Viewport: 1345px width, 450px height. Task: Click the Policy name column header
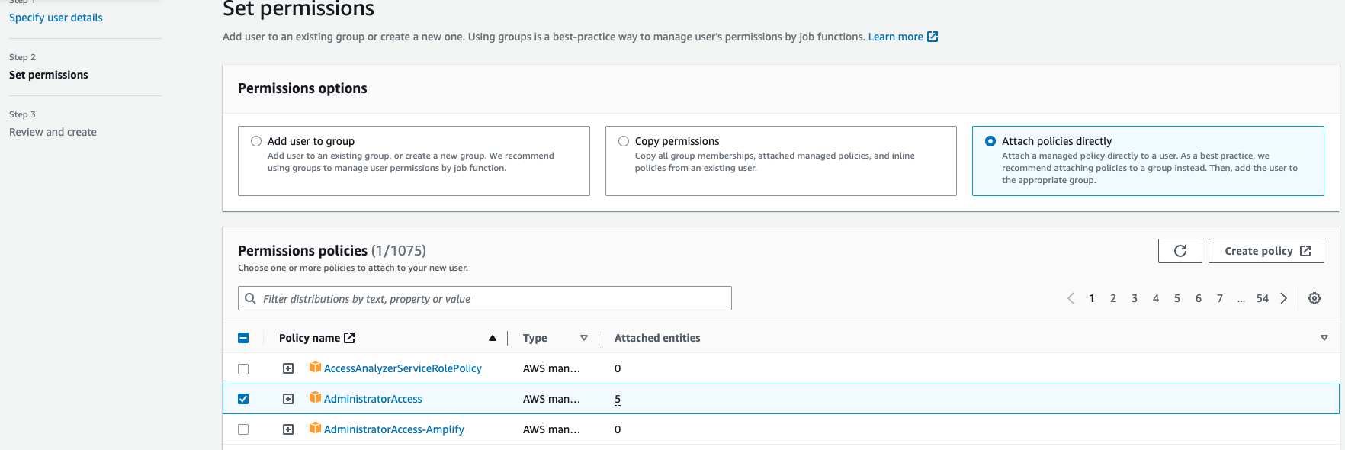tap(310, 338)
